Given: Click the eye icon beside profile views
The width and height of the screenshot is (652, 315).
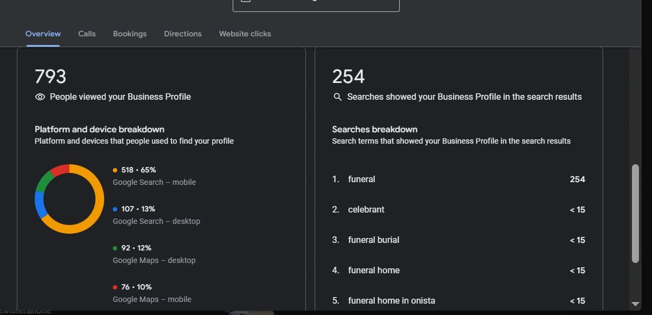Looking at the screenshot, I should (40, 97).
